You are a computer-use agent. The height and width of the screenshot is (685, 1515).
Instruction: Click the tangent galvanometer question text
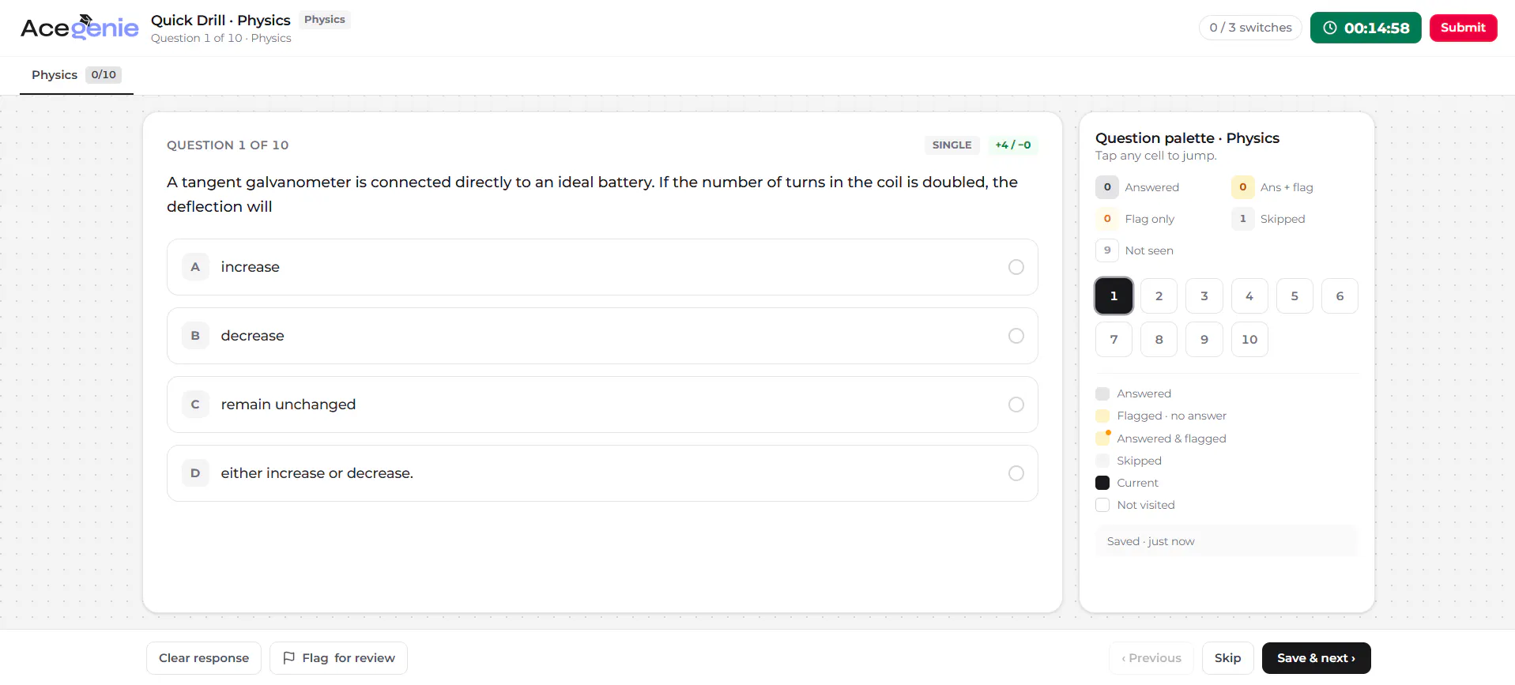tap(592, 194)
